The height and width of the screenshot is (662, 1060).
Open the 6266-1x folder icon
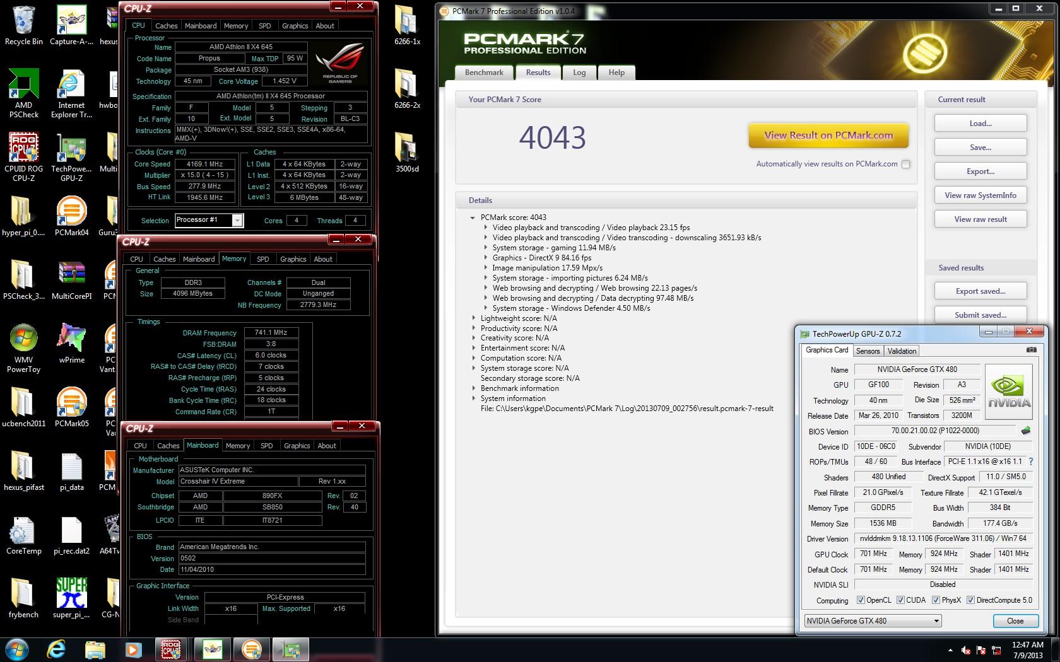click(407, 25)
